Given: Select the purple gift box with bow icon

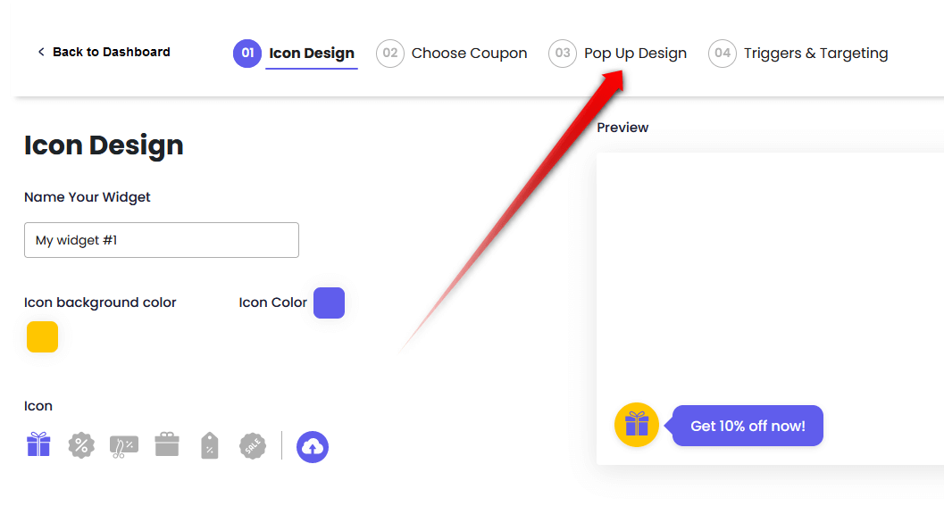Looking at the screenshot, I should [x=38, y=444].
